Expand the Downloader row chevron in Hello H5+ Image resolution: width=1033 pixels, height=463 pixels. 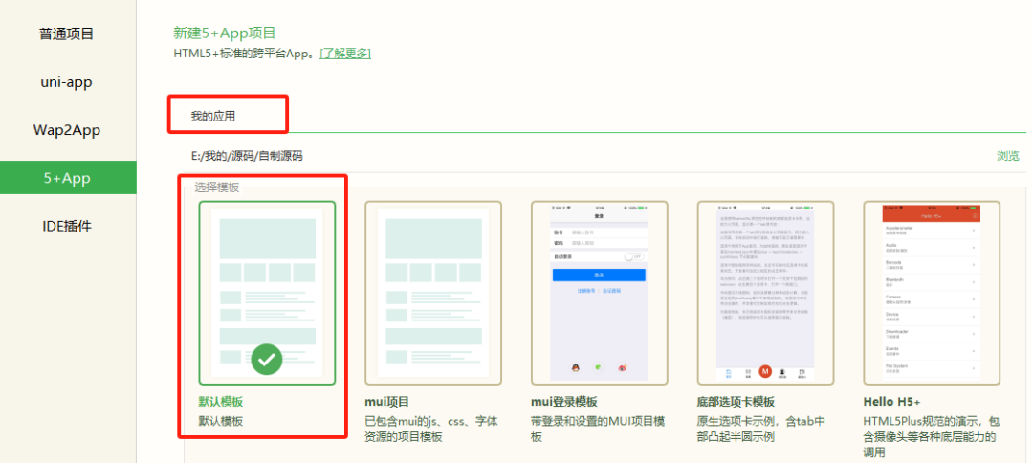pyautogui.click(x=975, y=336)
